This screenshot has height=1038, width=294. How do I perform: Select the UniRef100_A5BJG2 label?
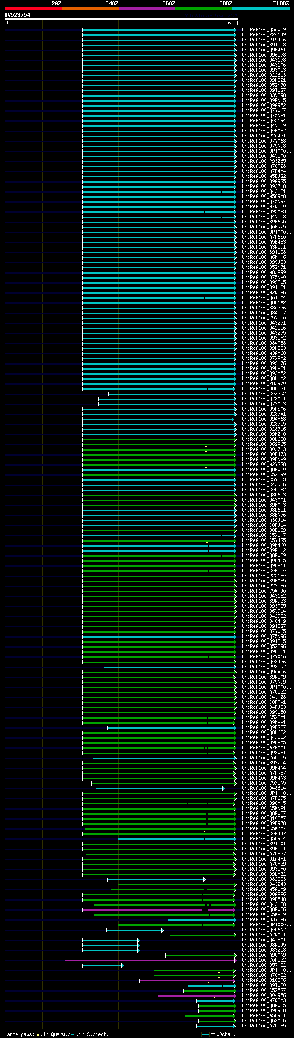click(264, 176)
